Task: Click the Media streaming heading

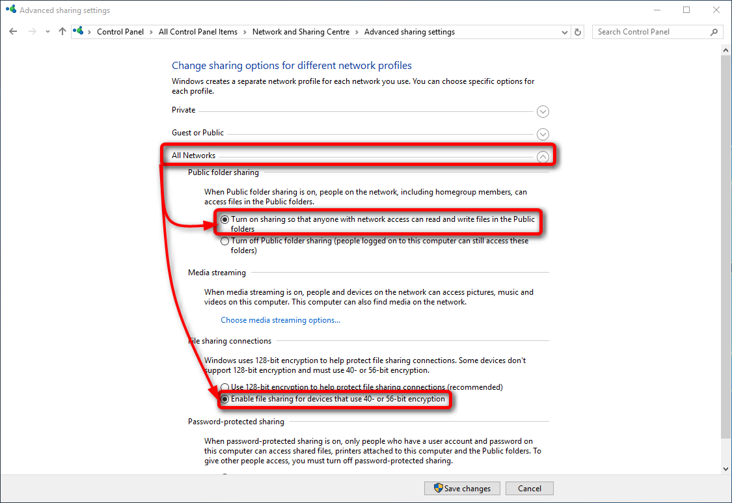Action: pos(217,272)
